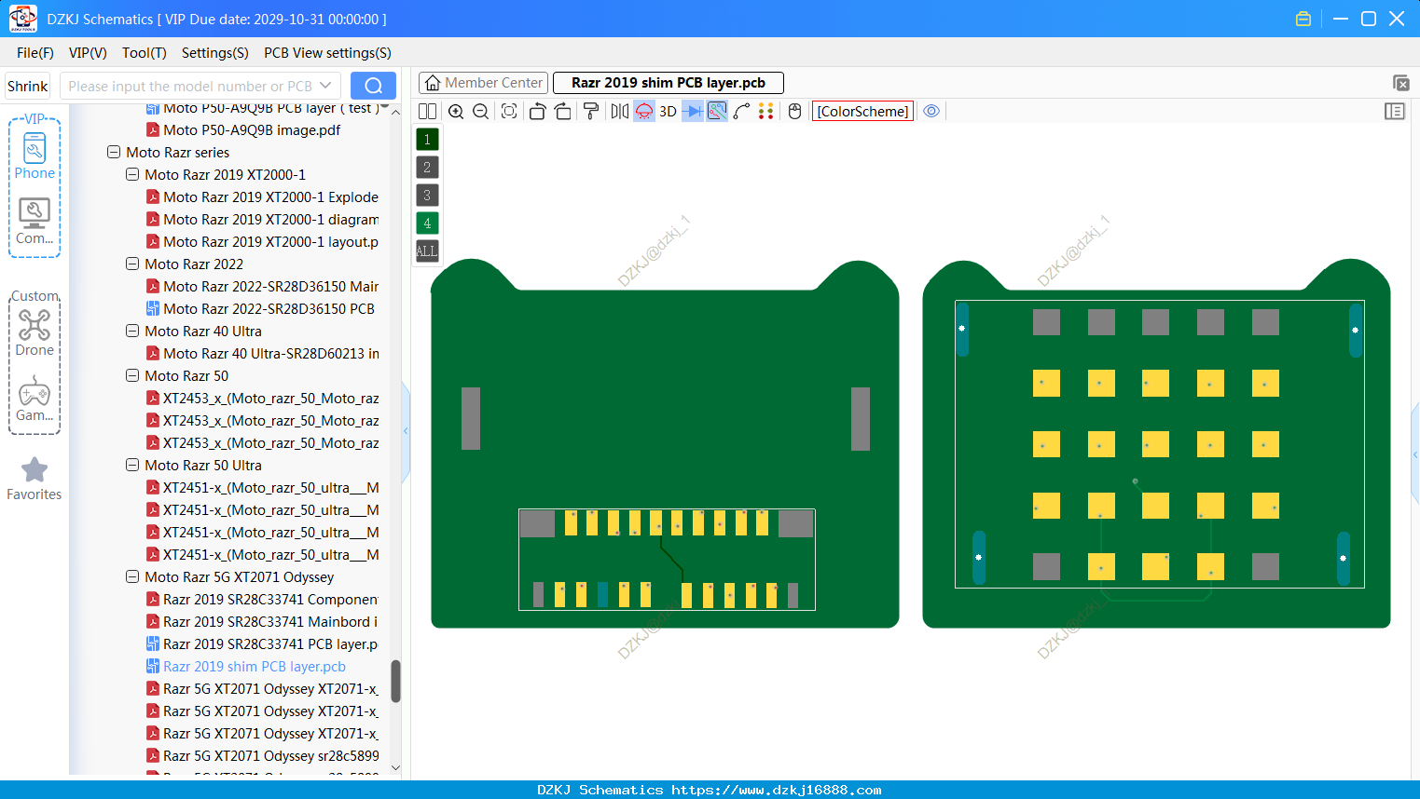Open the File(F) menu
The width and height of the screenshot is (1420, 799).
35,53
